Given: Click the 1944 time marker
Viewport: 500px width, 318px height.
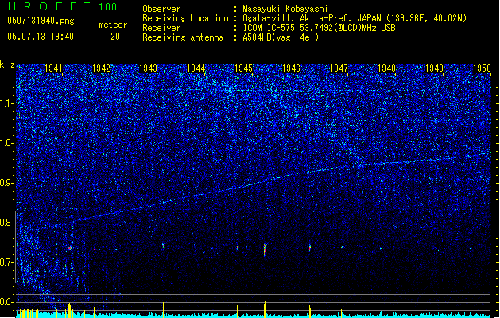Looking at the screenshot, I should (x=196, y=68).
